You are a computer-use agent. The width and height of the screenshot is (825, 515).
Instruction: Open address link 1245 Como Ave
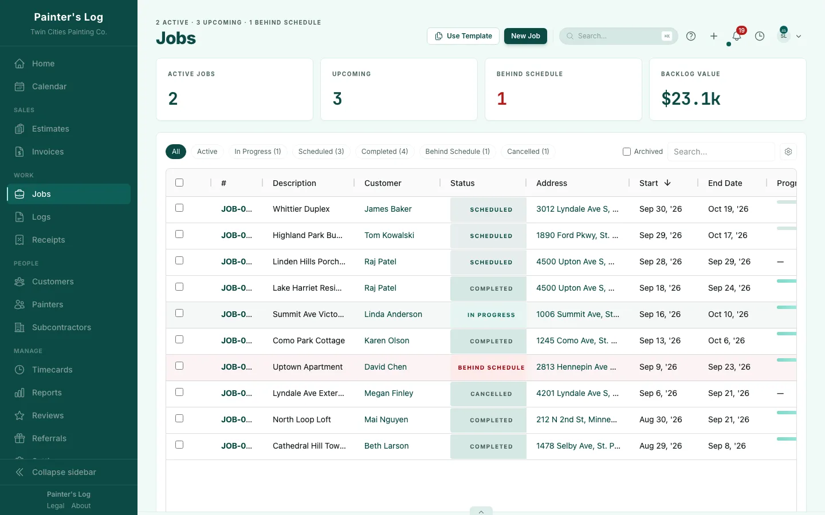pos(576,340)
